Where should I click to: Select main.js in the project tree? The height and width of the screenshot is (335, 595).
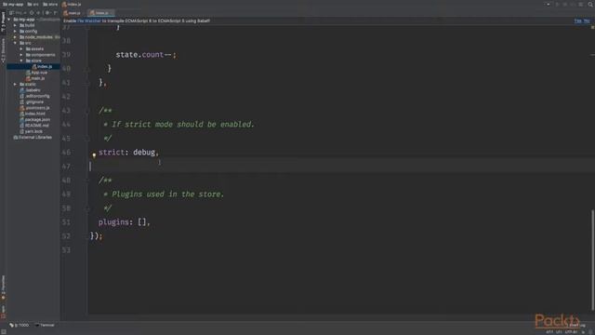(x=35, y=78)
